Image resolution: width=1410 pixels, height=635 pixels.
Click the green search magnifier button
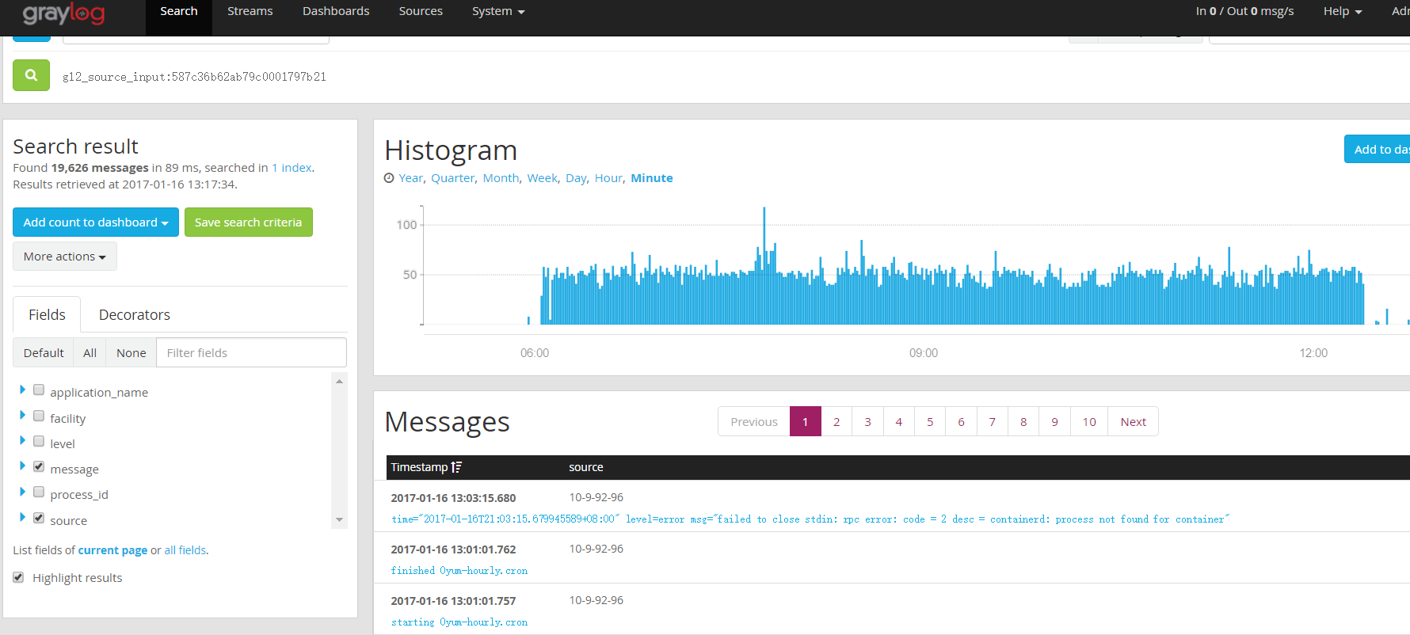31,75
